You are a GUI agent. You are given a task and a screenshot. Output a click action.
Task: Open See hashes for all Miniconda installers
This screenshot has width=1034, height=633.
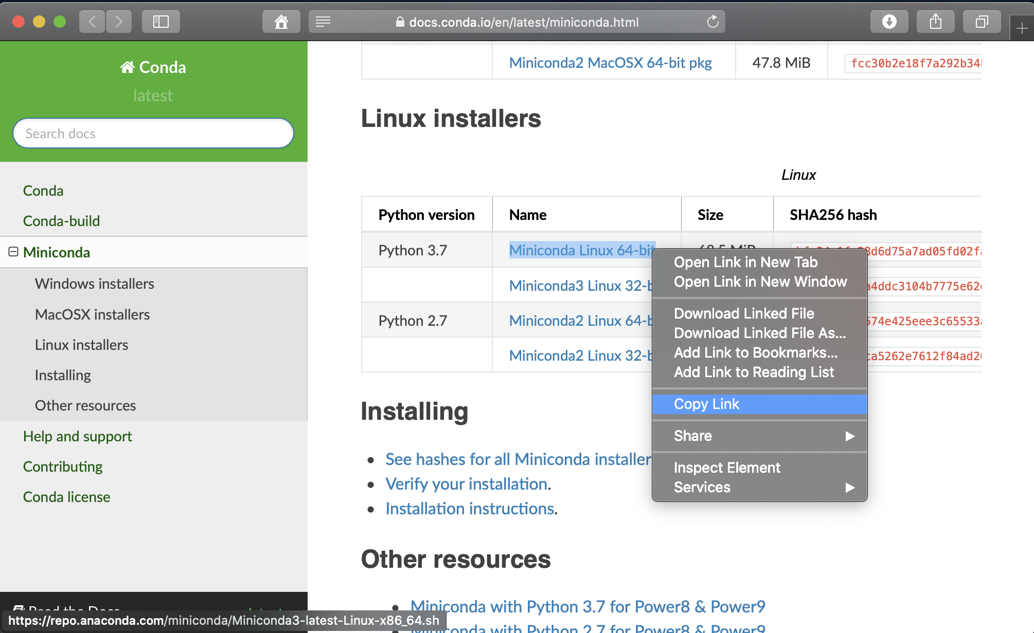[x=519, y=459]
